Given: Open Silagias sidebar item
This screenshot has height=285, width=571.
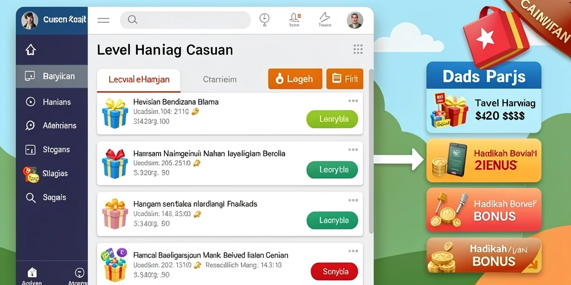Looking at the screenshot, I should click(52, 174).
